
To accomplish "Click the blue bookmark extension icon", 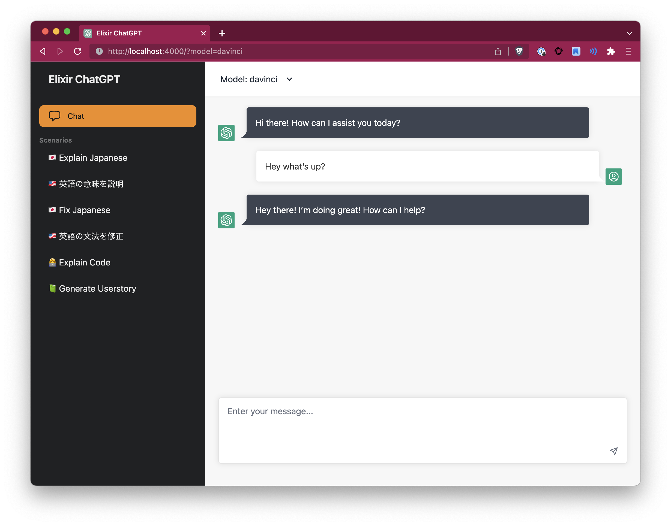I will 576,51.
